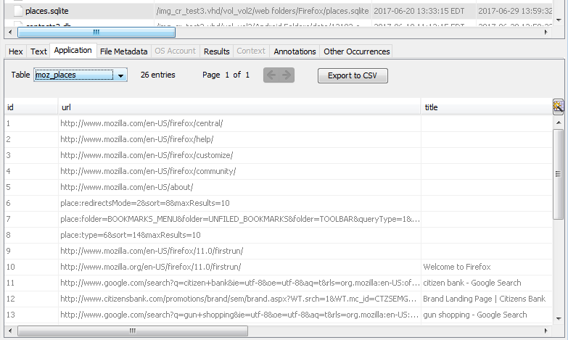Click the previous page arrow
The height and width of the screenshot is (340, 568).
[x=271, y=75]
